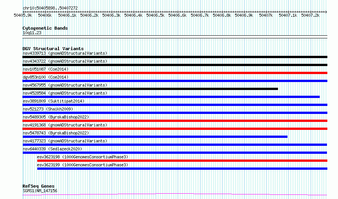Click the blue bar for esv3891809
This screenshot has width=338, height=199.
coord(175,105)
